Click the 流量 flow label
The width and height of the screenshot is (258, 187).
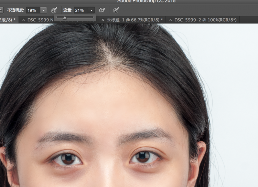pos(68,10)
